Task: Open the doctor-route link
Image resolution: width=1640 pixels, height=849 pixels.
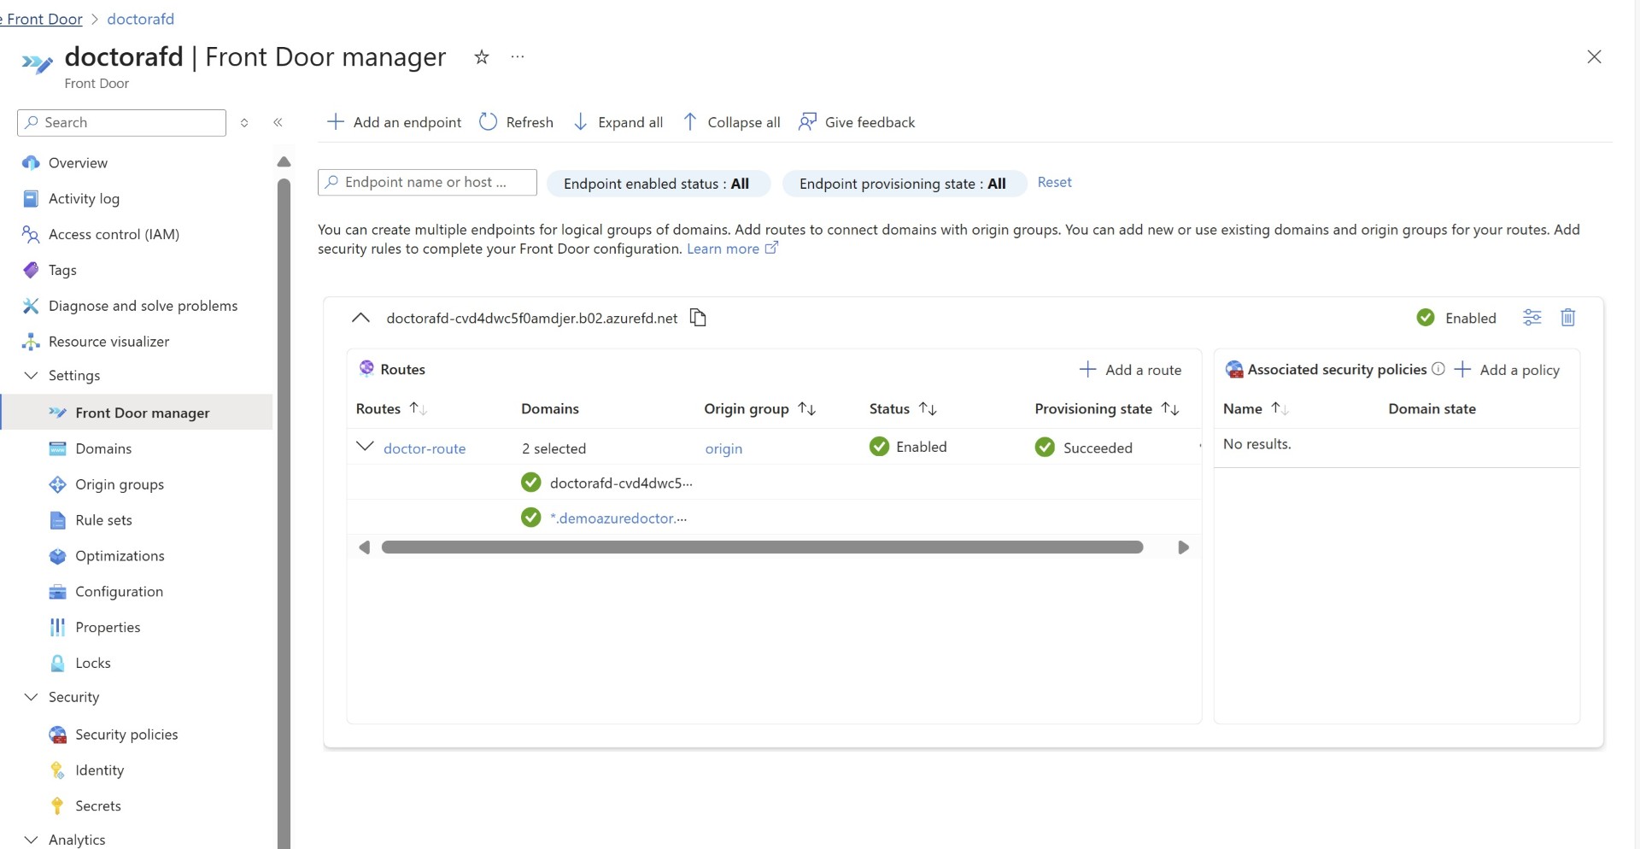Action: click(425, 448)
